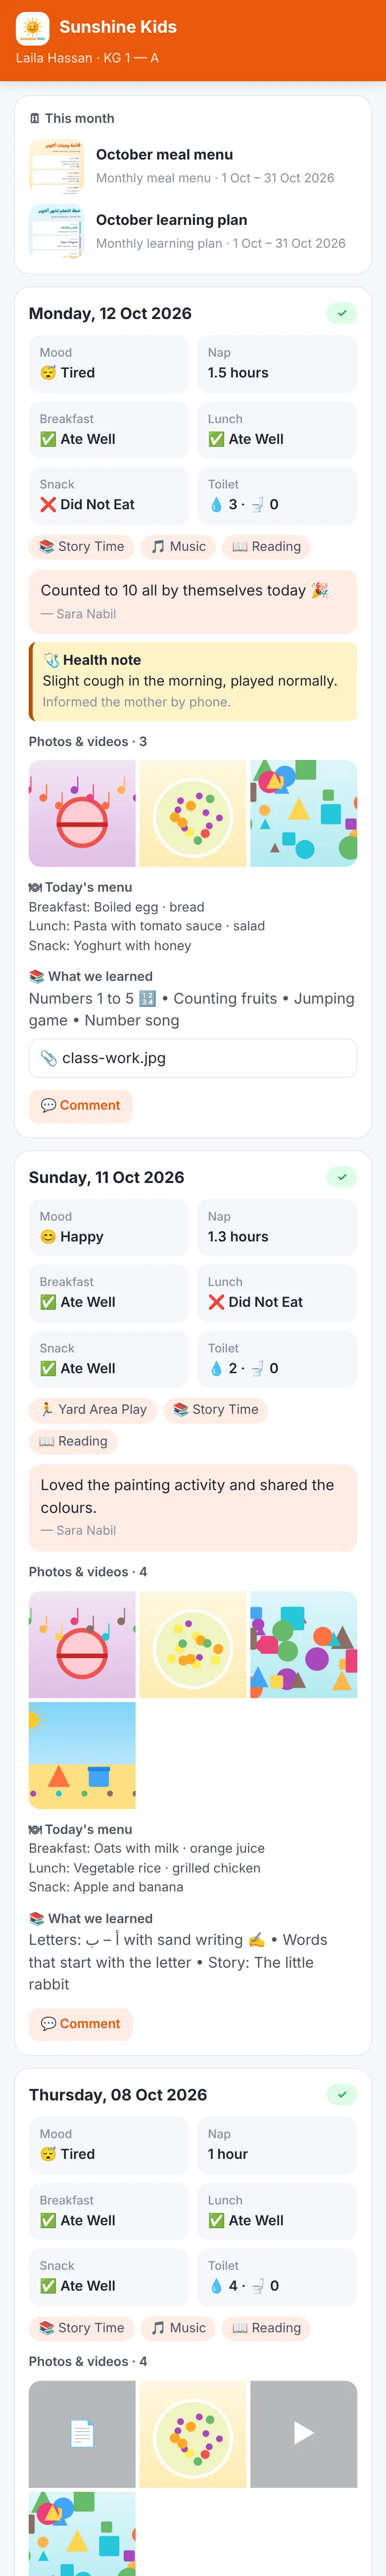Open Sunday's beach scene photo thumbnail
The width and height of the screenshot is (386, 2576).
82,1755
